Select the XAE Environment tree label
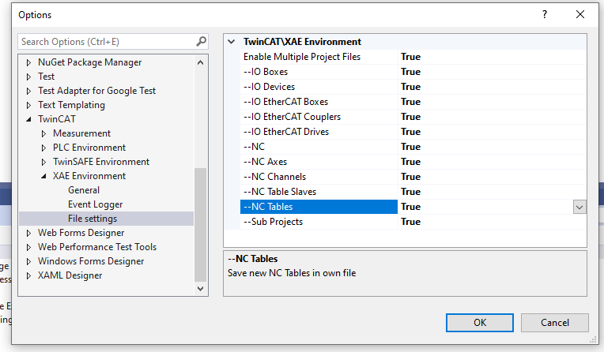This screenshot has height=352, width=604. [89, 176]
